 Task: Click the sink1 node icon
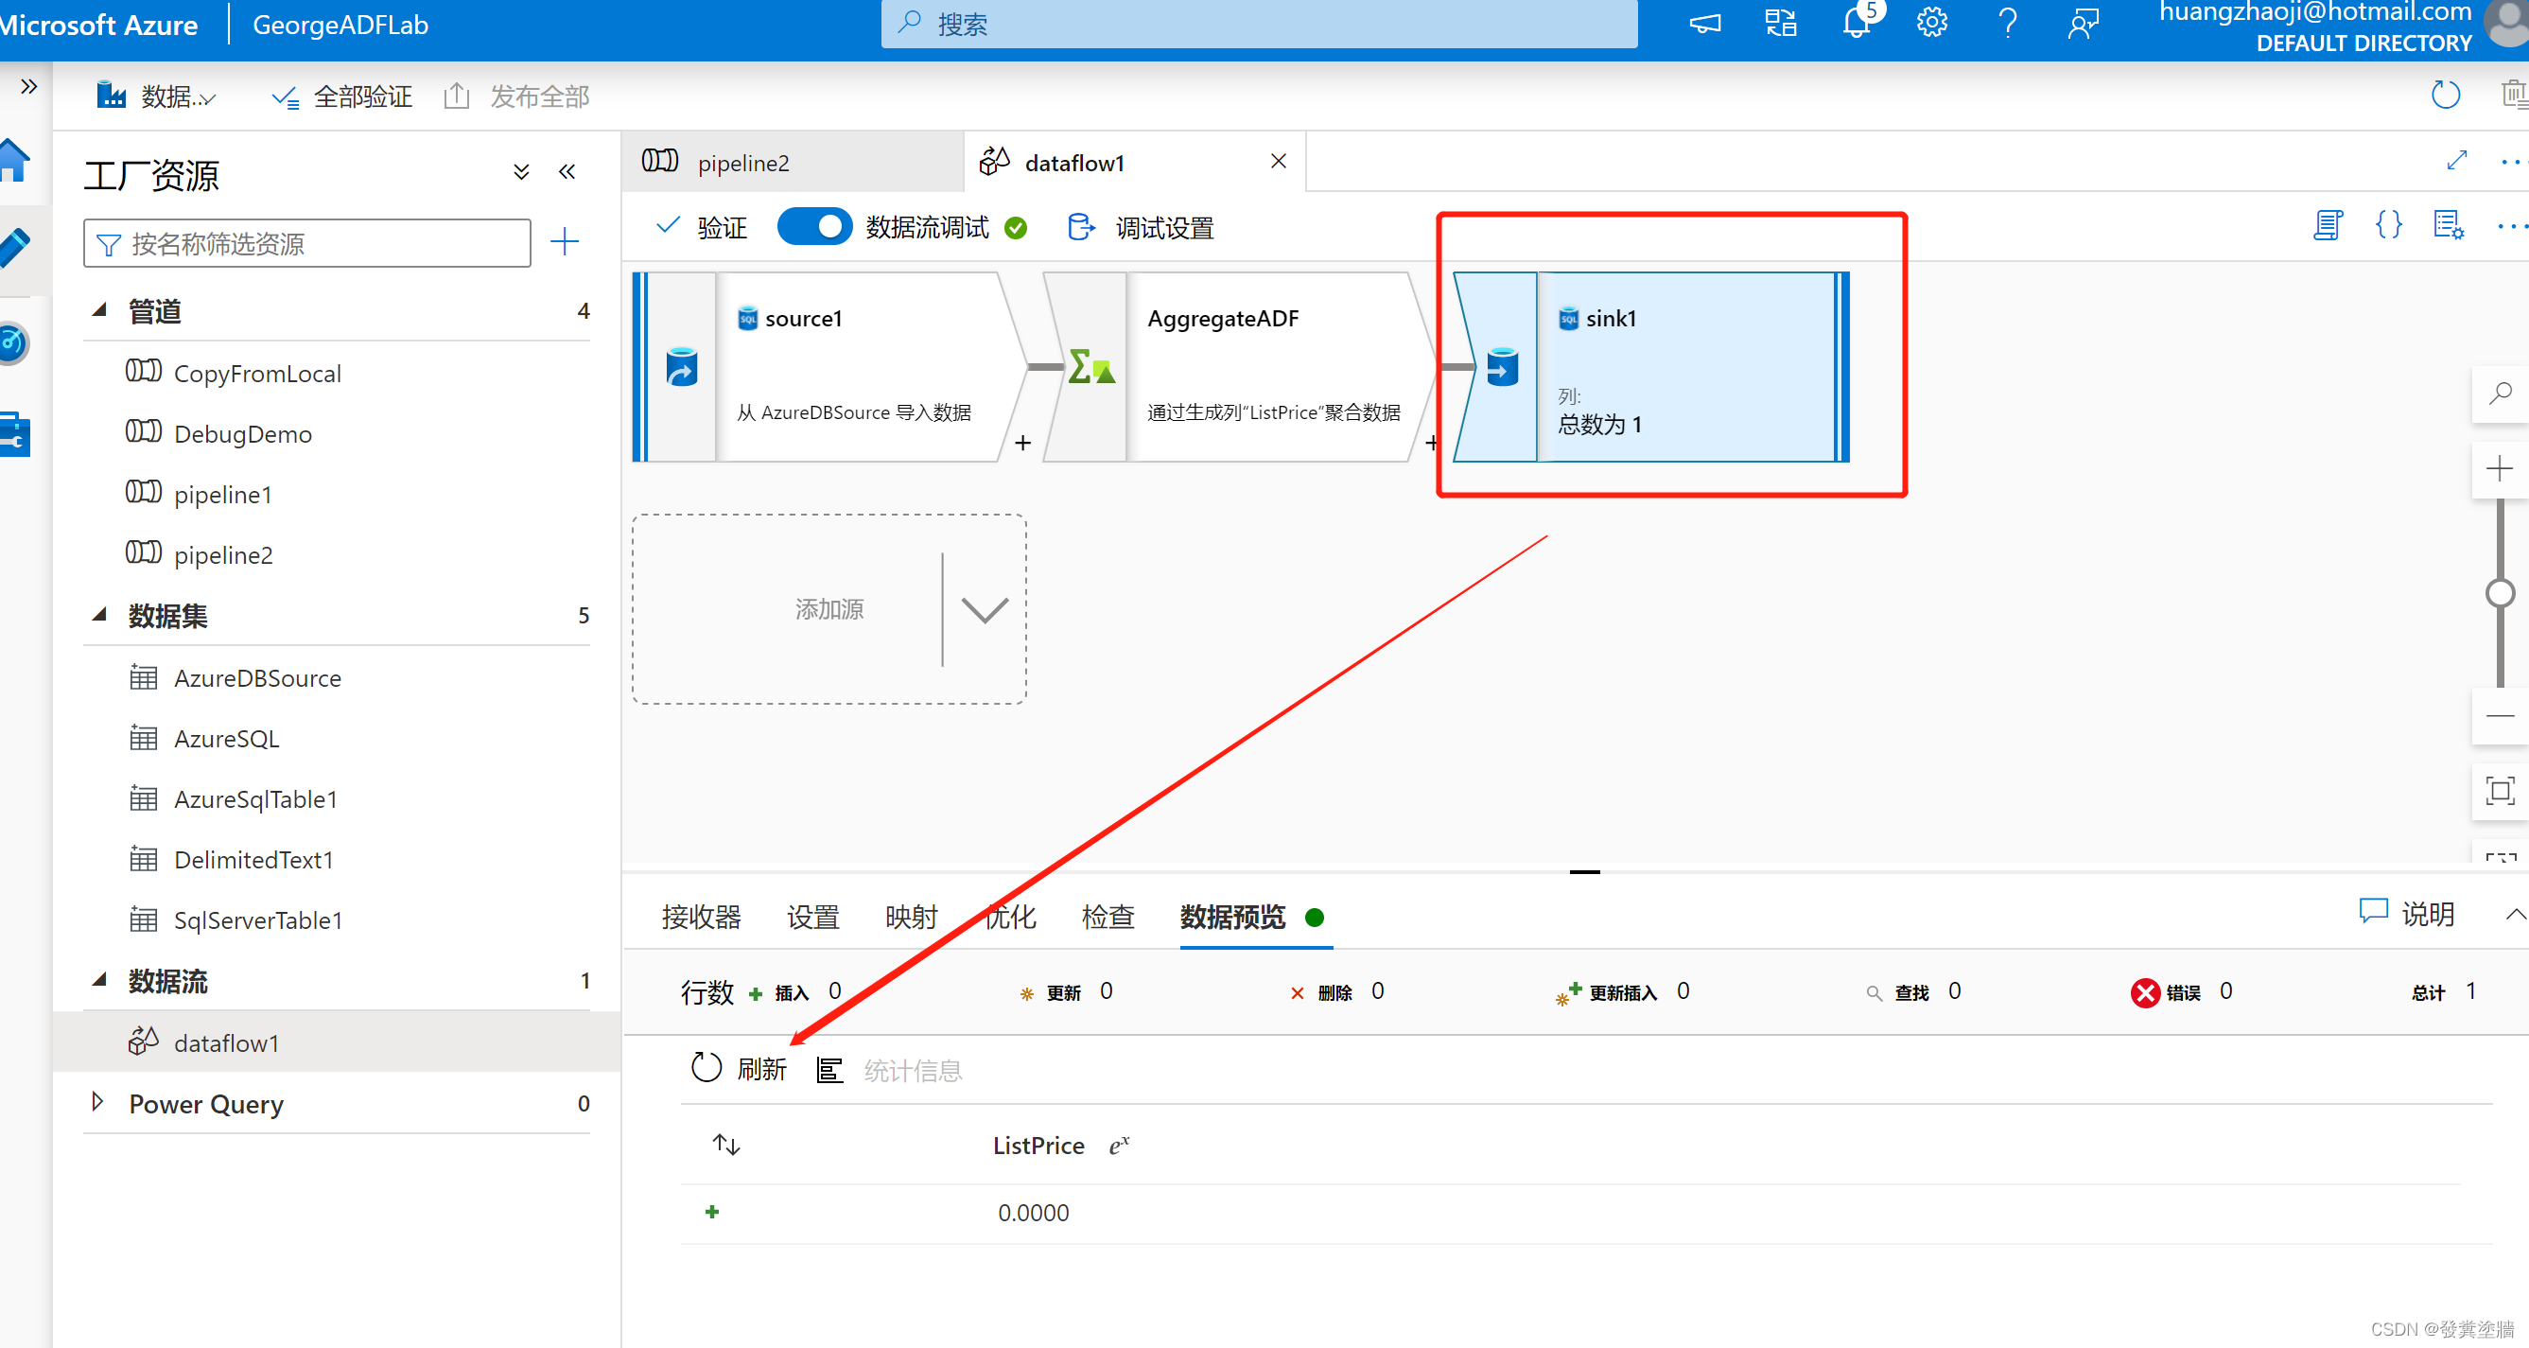(x=1501, y=367)
